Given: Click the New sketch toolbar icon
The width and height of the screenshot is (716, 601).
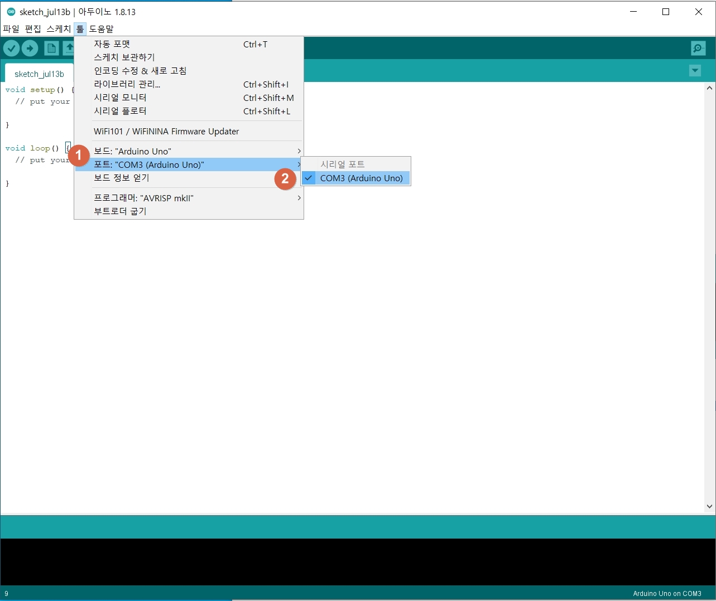Looking at the screenshot, I should (x=51, y=49).
